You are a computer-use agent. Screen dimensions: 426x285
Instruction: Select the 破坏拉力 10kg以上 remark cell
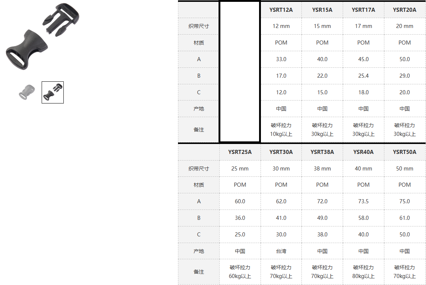pos(281,130)
